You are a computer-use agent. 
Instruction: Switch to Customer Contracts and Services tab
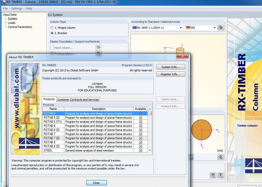point(78,100)
